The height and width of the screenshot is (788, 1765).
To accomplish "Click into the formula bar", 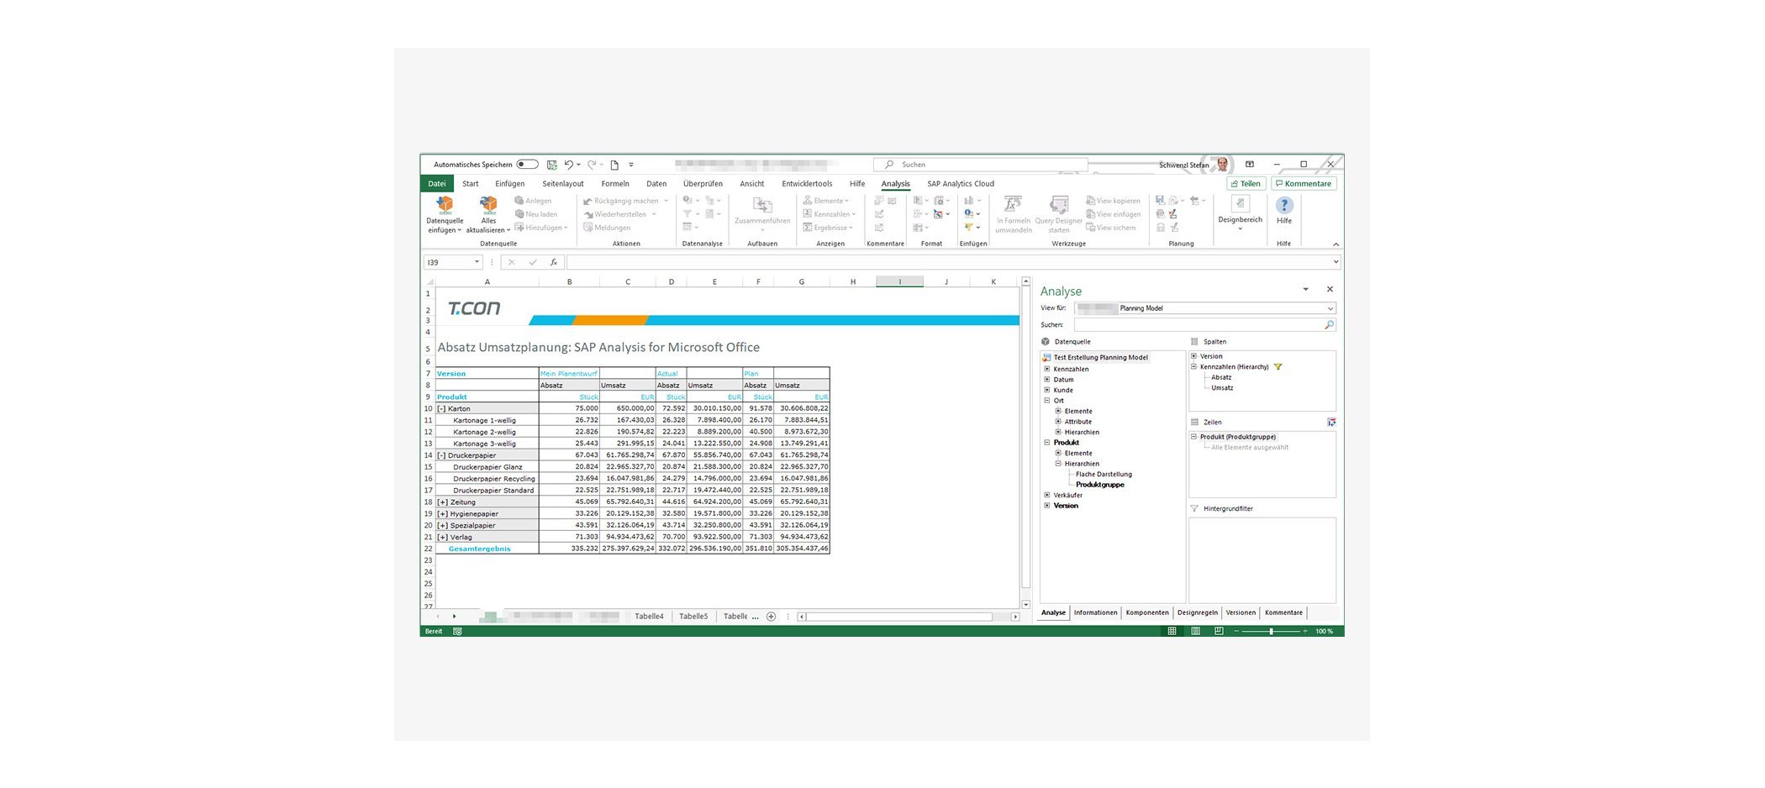I will tap(948, 262).
